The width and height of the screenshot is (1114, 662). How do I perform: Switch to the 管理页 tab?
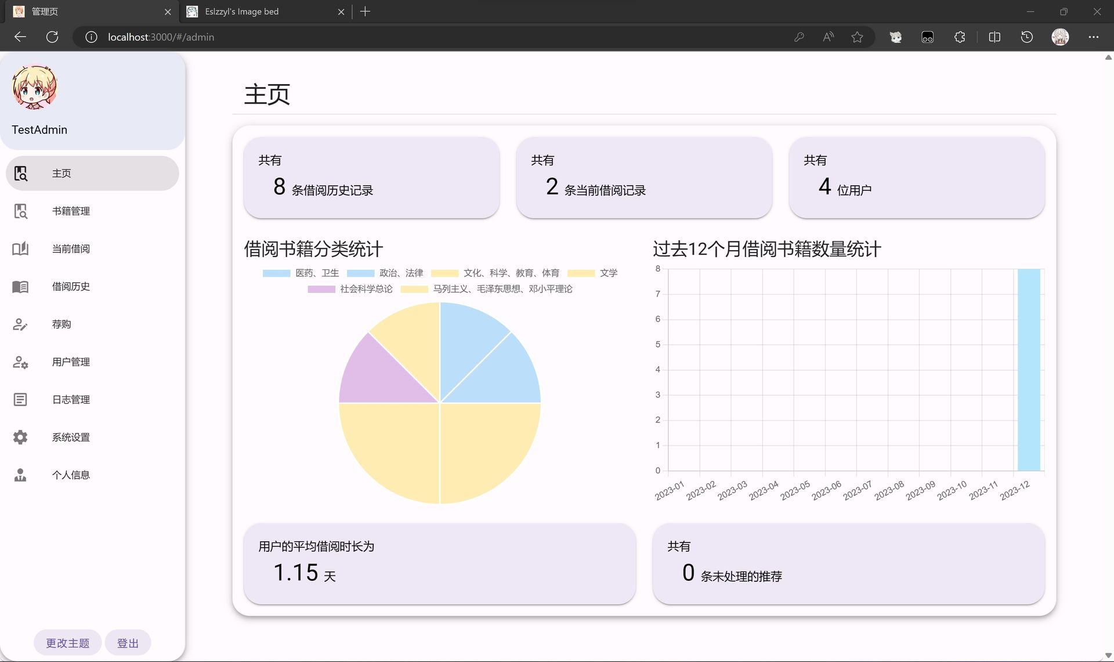tap(92, 12)
